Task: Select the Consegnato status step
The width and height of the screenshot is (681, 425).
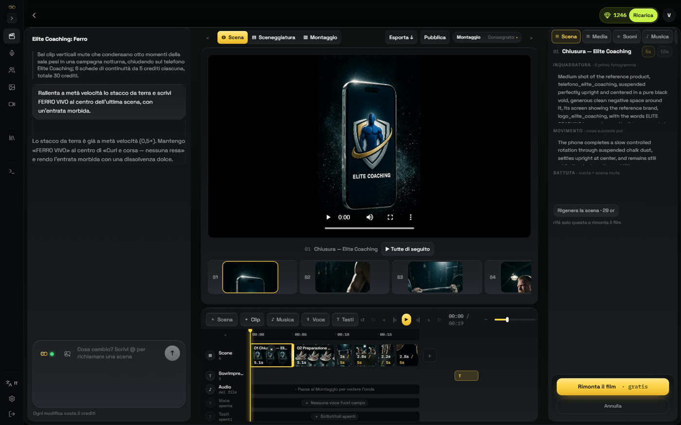Action: 502,37
